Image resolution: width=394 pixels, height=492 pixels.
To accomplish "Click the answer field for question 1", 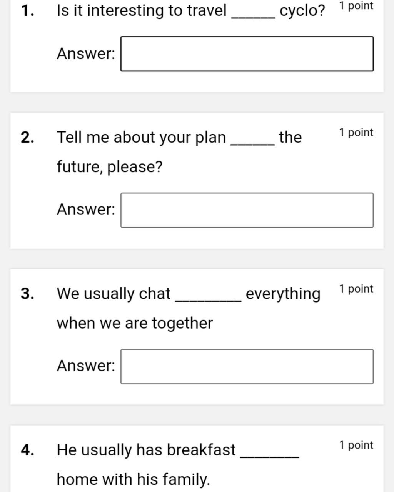I will coord(247,54).
